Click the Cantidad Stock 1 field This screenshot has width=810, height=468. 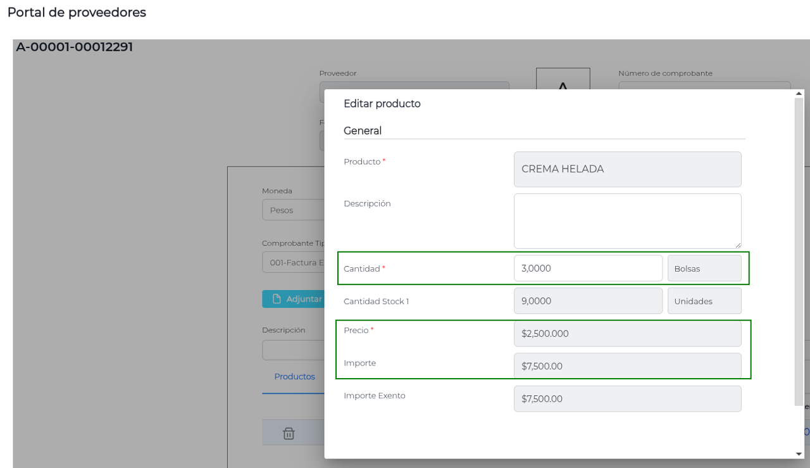[587, 301]
